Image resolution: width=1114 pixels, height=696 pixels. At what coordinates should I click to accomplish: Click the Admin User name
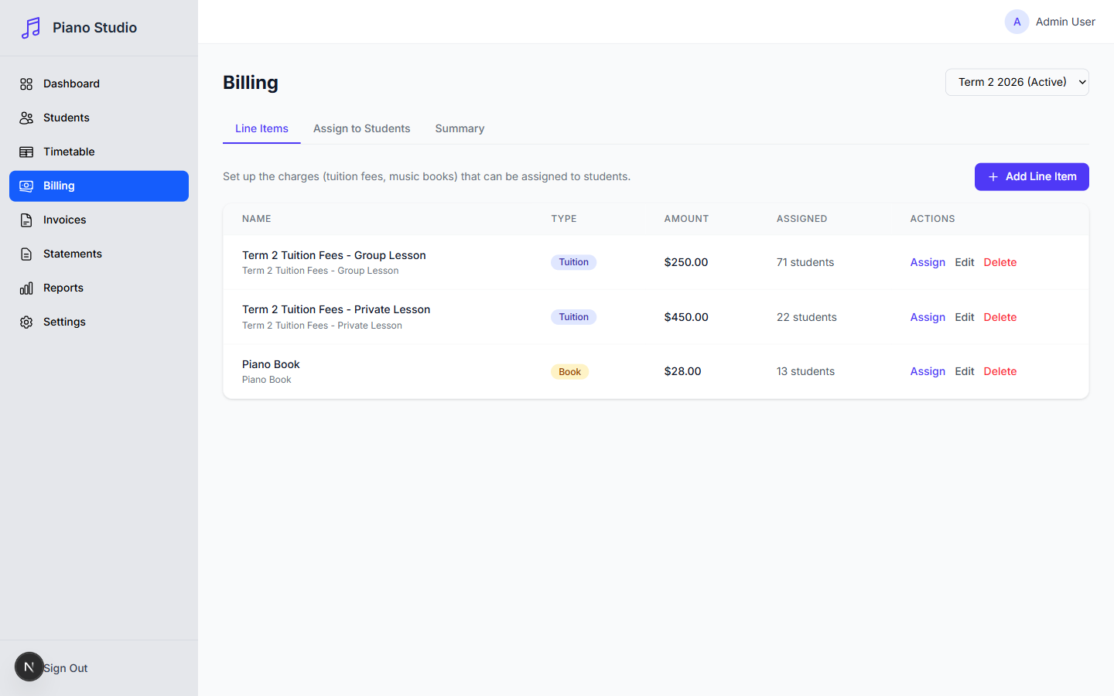[x=1065, y=22]
